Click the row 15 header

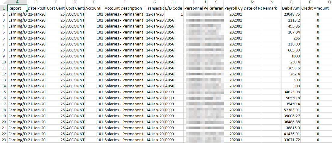pyautogui.click(x=3, y=92)
